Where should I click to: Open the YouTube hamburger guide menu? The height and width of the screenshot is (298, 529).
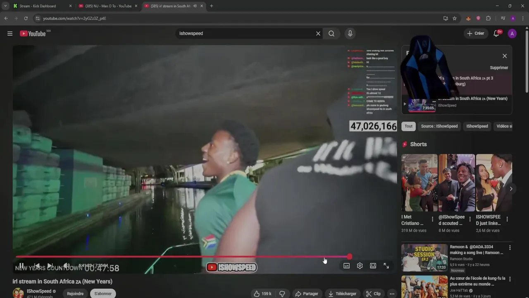point(10,34)
